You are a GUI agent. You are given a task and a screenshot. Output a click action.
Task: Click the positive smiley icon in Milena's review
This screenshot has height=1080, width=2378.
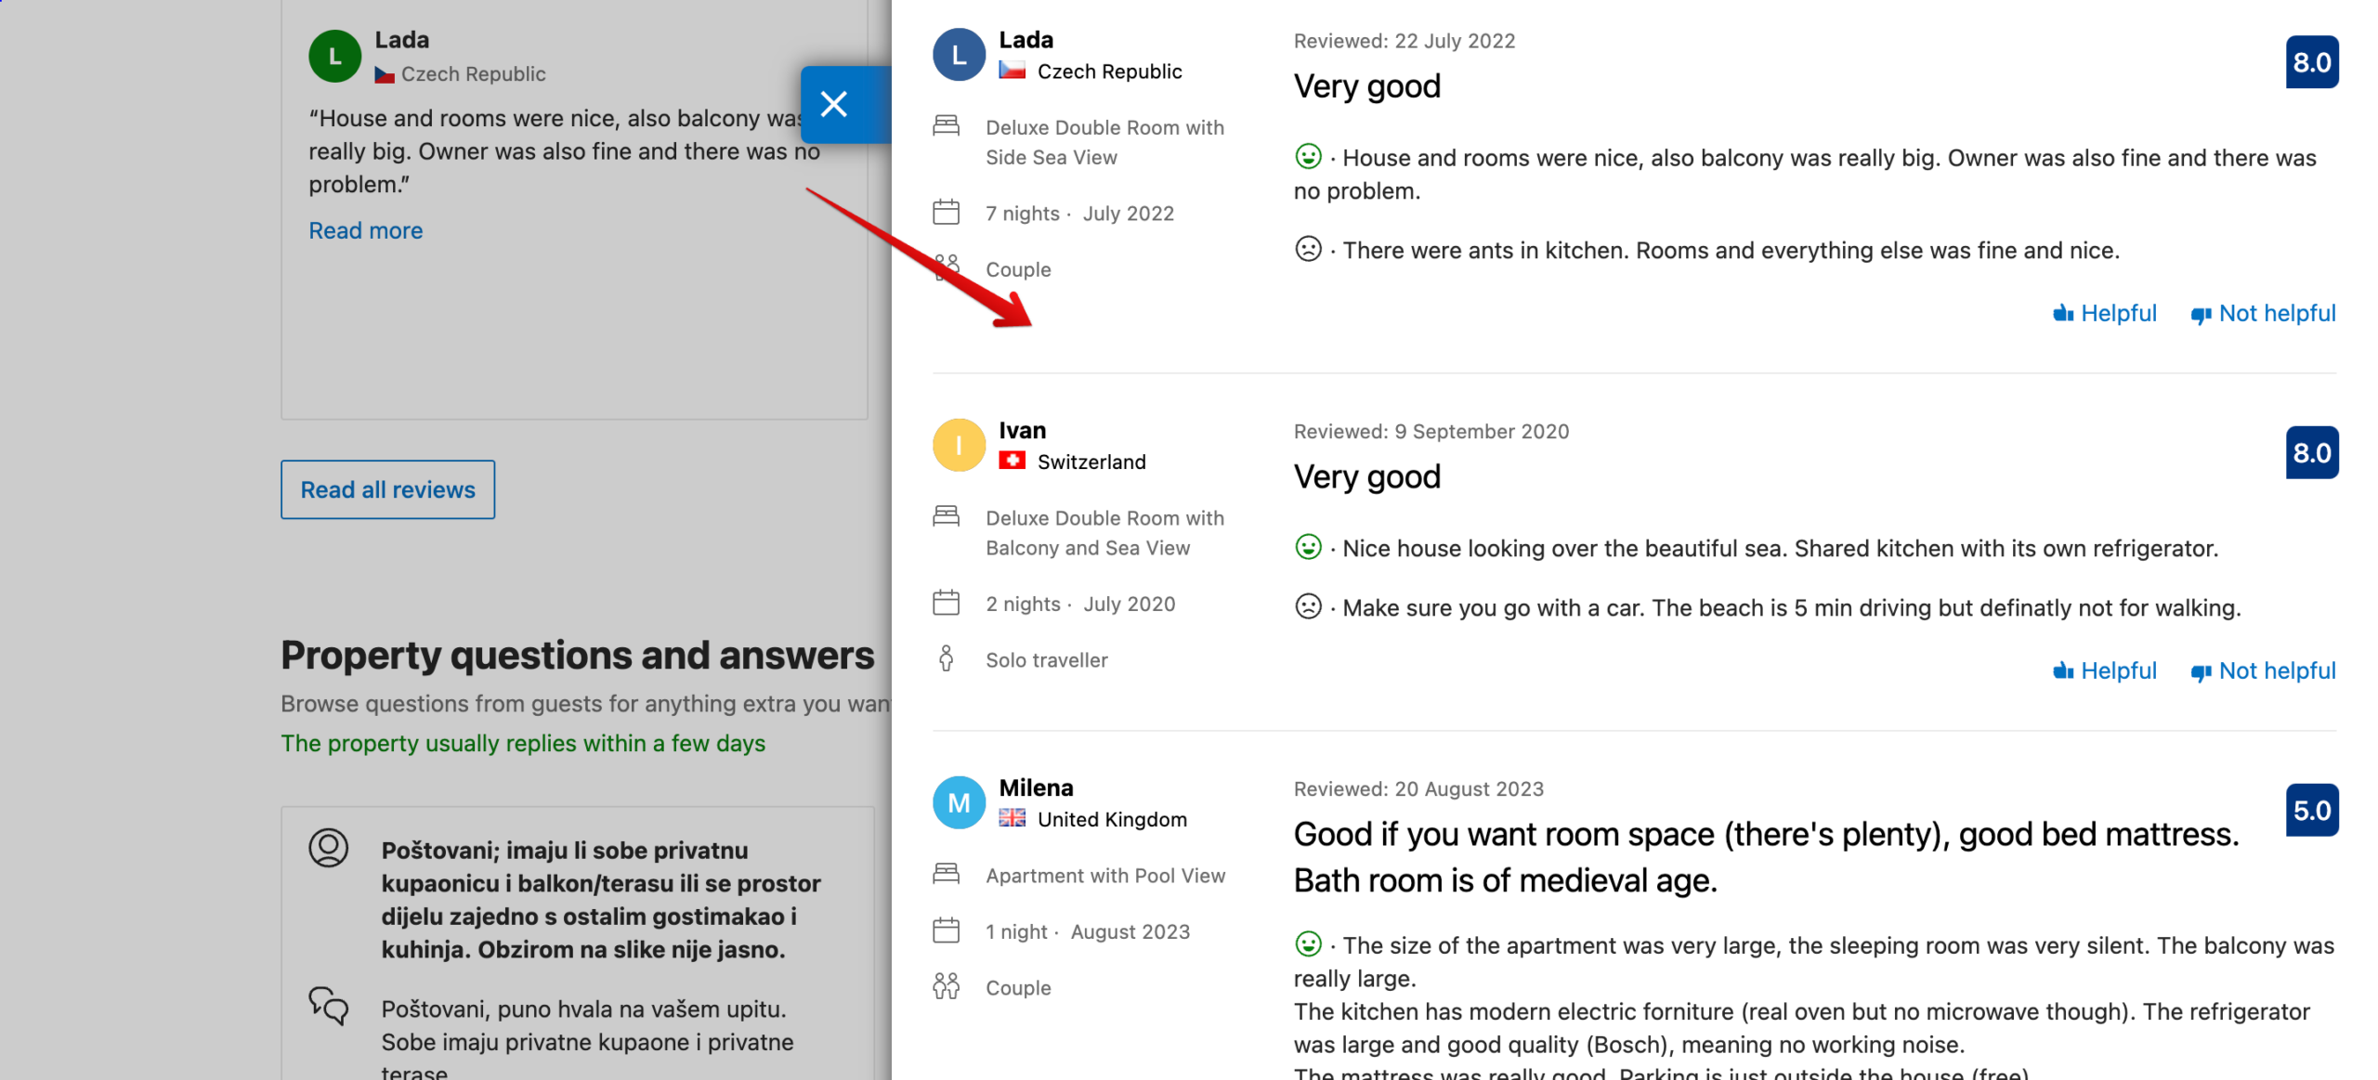pos(1307,943)
